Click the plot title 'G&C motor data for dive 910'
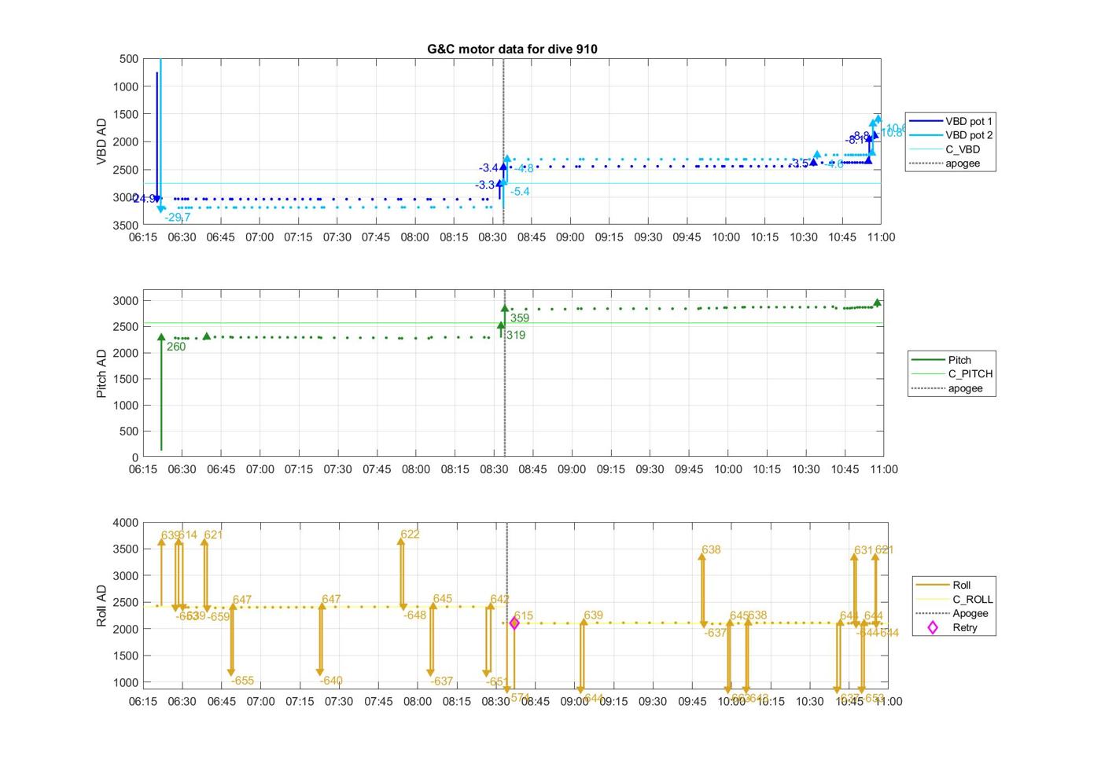This screenshot has height=775, width=1101. tap(512, 49)
